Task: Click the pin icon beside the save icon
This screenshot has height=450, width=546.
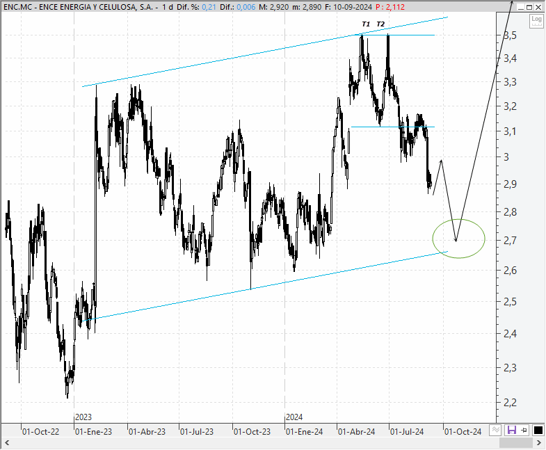Action: 524,430
